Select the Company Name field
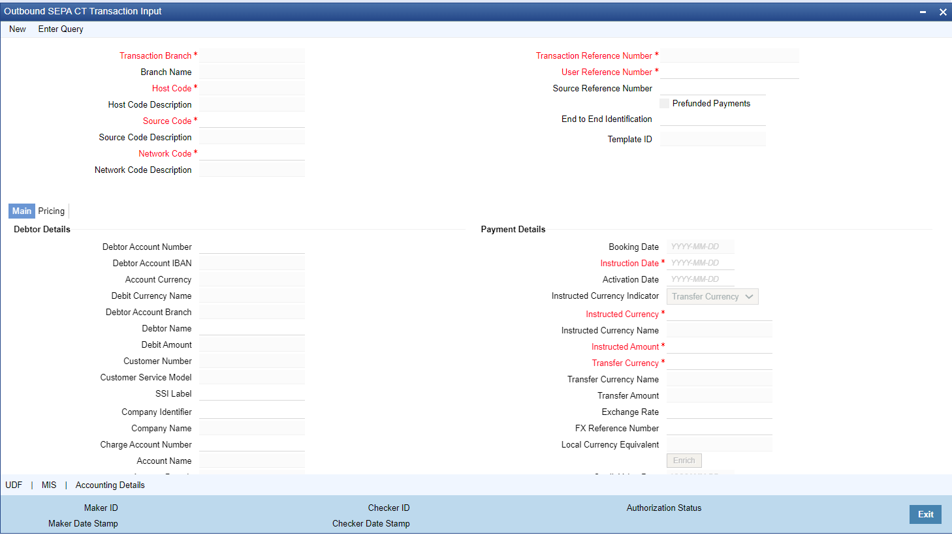 pyautogui.click(x=252, y=428)
